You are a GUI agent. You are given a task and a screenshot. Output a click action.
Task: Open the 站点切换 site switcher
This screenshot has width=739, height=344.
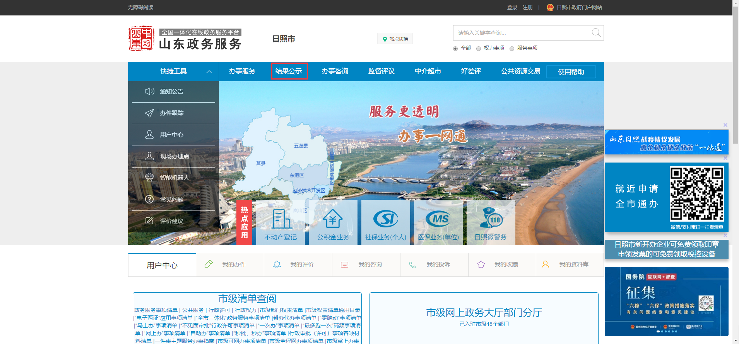click(395, 39)
